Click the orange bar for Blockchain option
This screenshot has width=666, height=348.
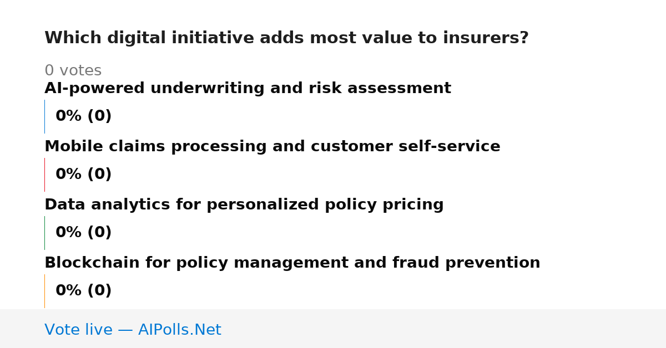(44, 291)
